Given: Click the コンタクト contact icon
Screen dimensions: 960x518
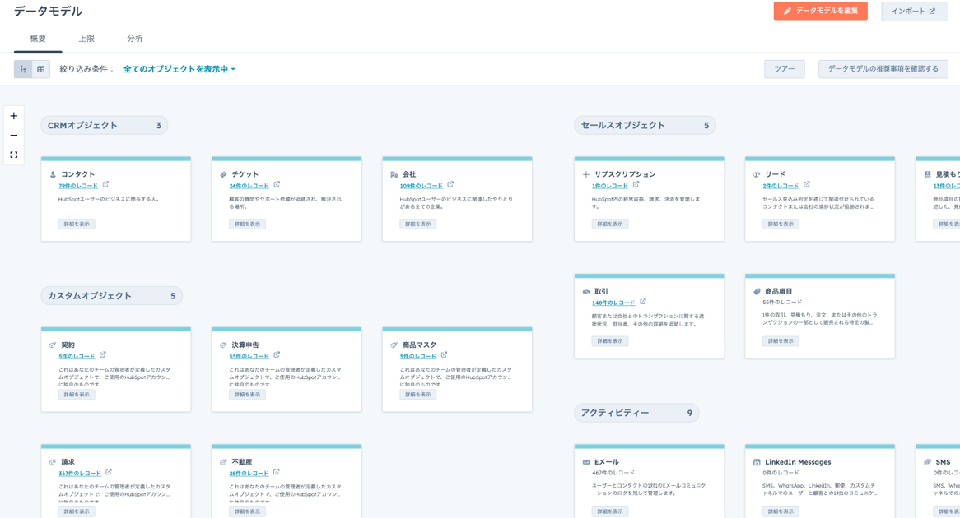Looking at the screenshot, I should (x=52, y=174).
